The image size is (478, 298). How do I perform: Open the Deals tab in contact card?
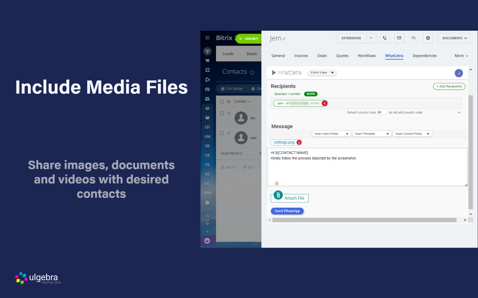pos(322,56)
